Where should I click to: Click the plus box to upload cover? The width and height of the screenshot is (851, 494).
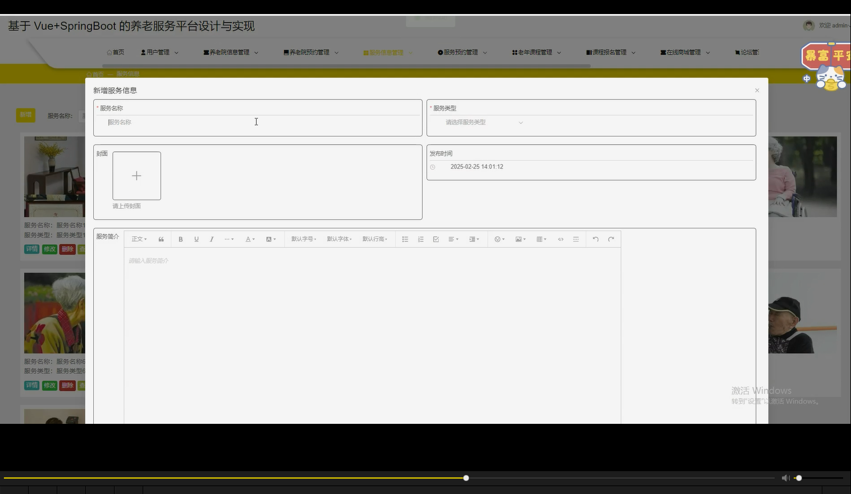136,176
